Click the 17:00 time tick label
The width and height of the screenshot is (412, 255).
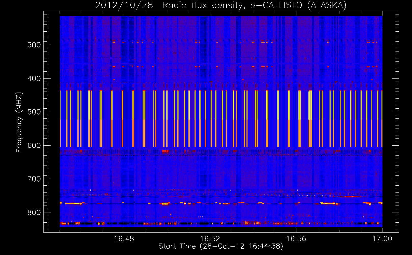pyautogui.click(x=382, y=239)
